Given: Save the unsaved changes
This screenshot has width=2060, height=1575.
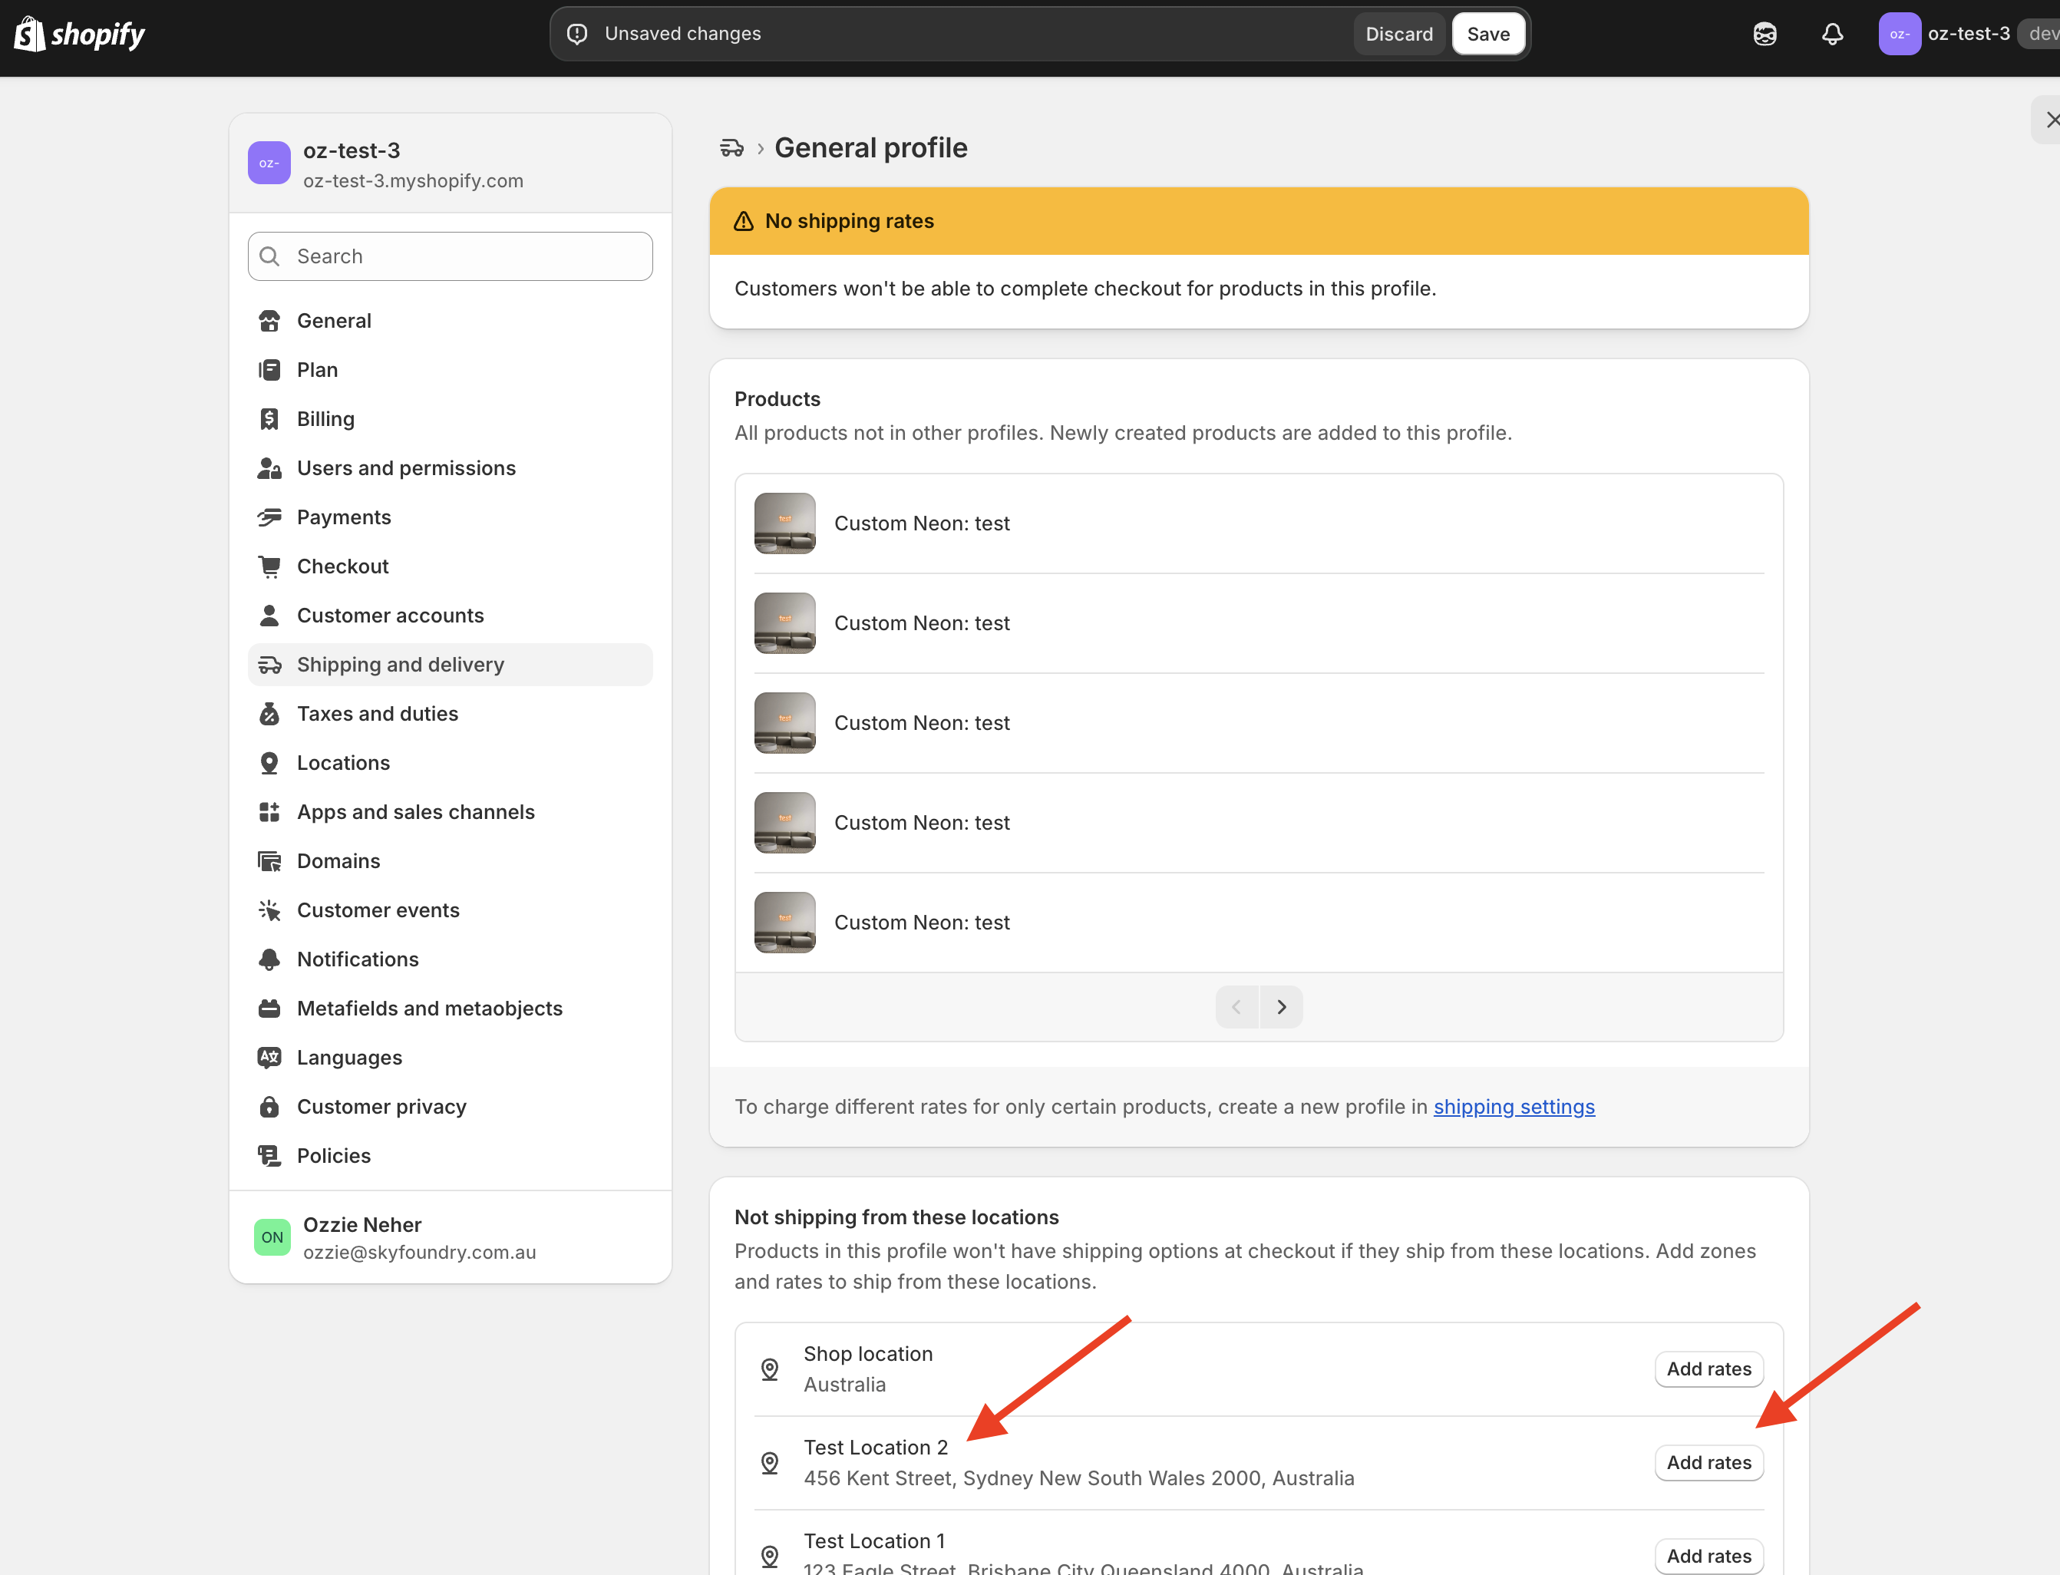Looking at the screenshot, I should coord(1487,34).
